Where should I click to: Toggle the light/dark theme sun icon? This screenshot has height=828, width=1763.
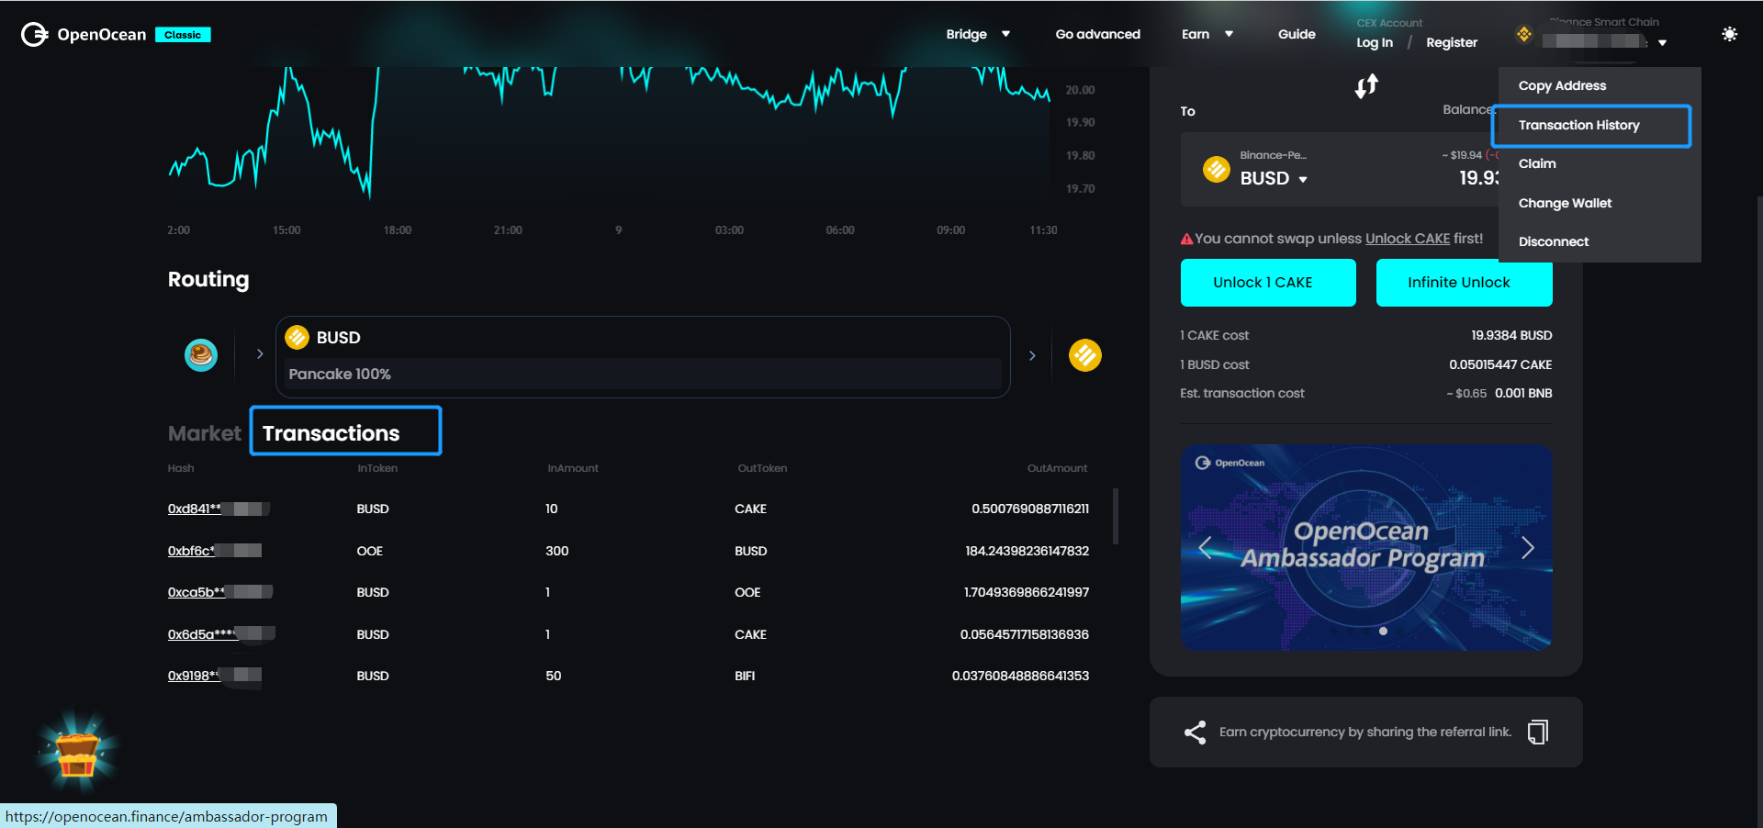coord(1729,34)
